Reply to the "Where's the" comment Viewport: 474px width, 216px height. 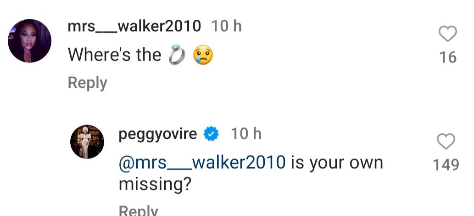point(87,83)
